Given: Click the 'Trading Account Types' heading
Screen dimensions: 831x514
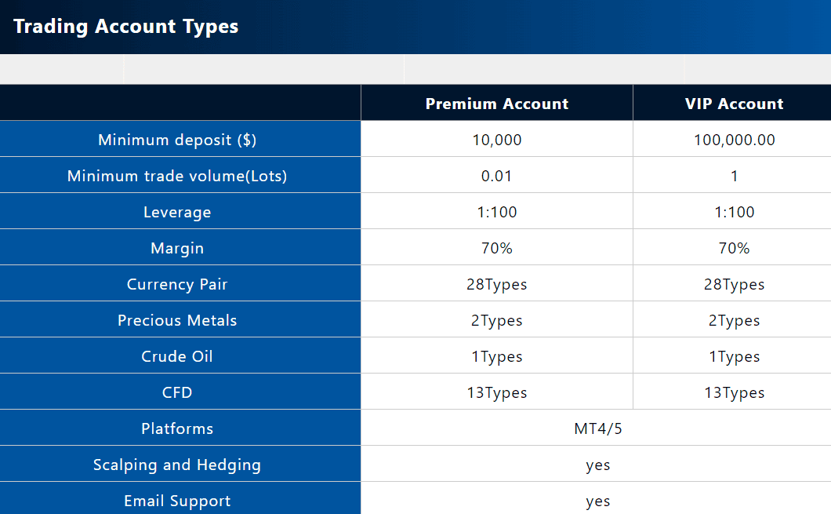Looking at the screenshot, I should click(125, 27).
